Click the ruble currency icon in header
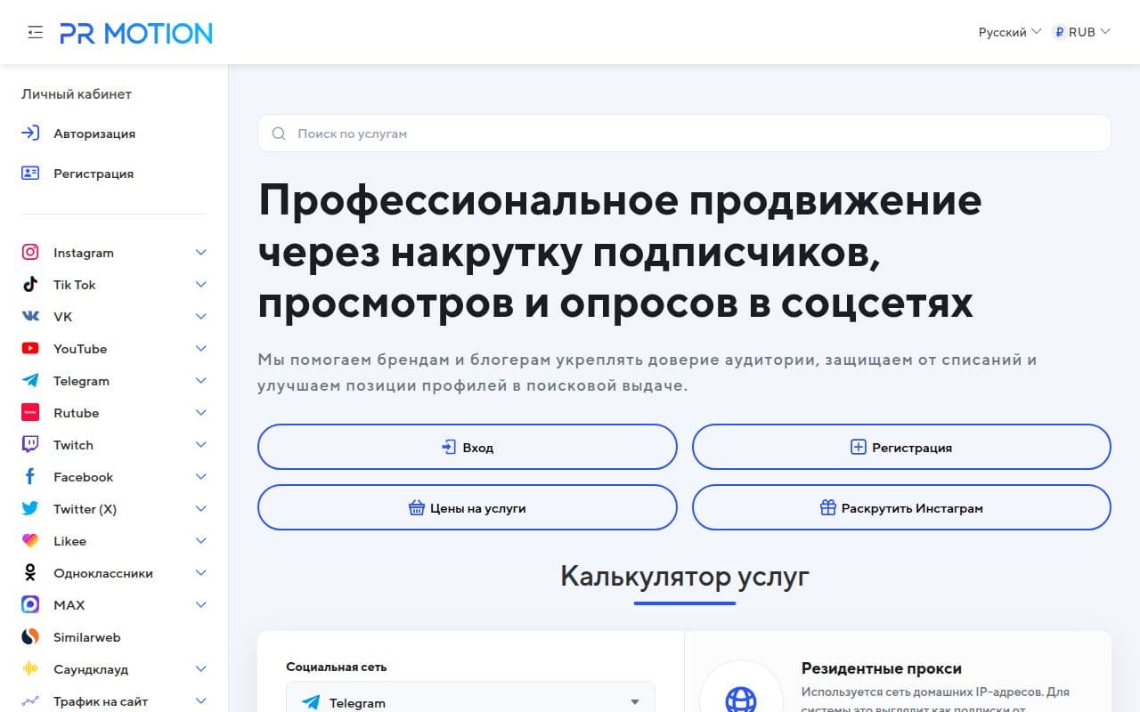The image size is (1140, 712). pos(1059,32)
